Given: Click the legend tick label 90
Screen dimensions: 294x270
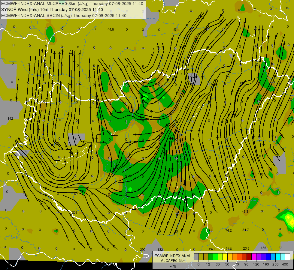Looking at the screenshot, I should point(246,264).
